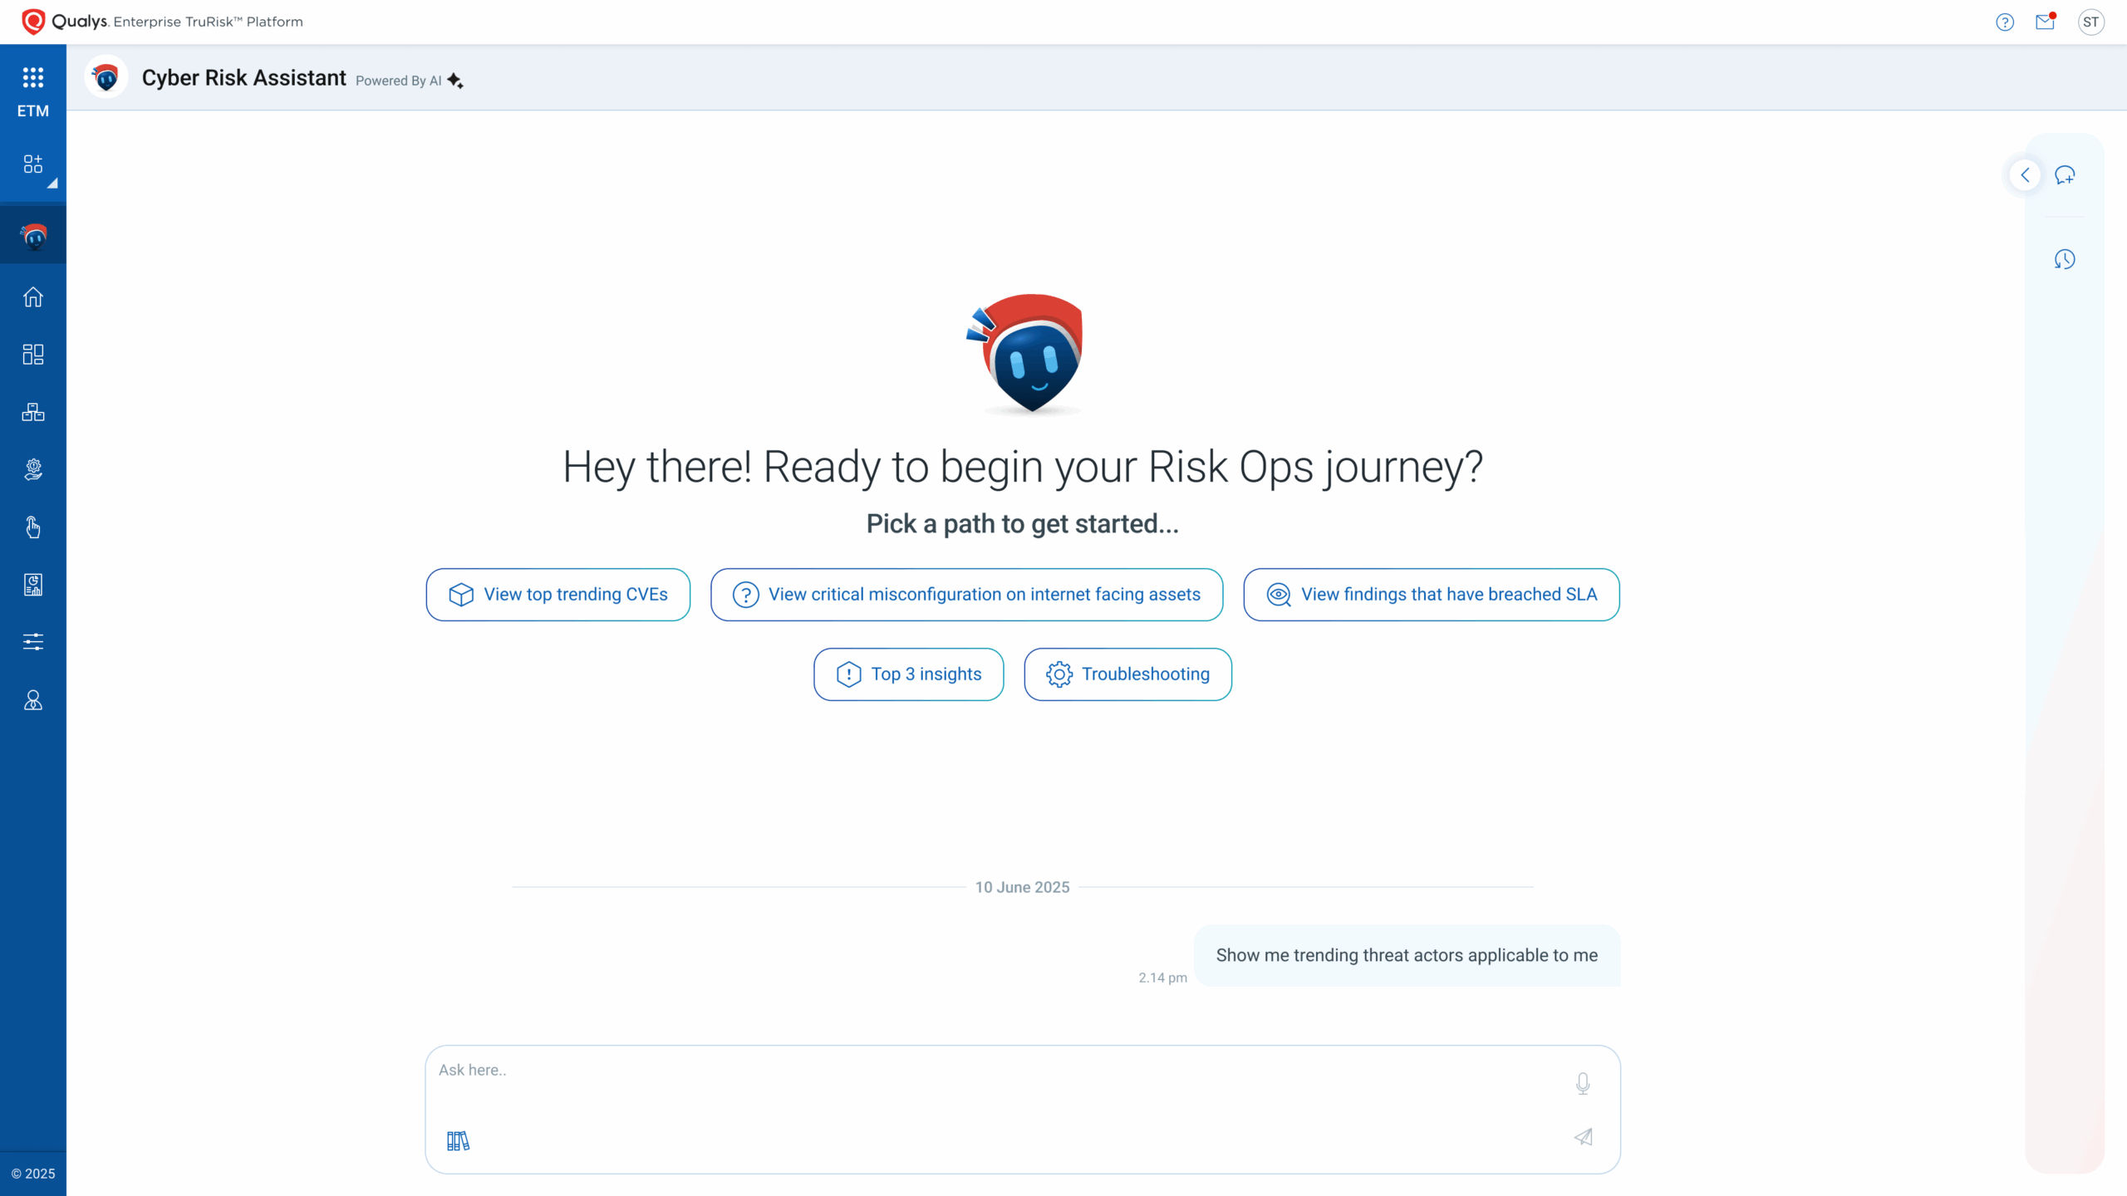
Task: Click the '10 June 2025' date label
Action: tap(1022, 887)
